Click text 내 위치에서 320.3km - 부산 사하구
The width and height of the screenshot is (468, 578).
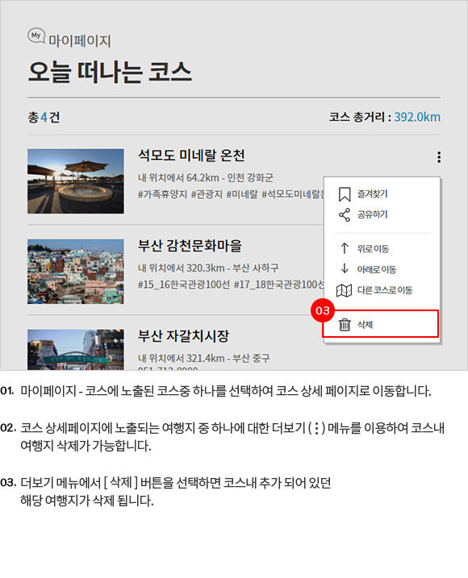click(208, 268)
